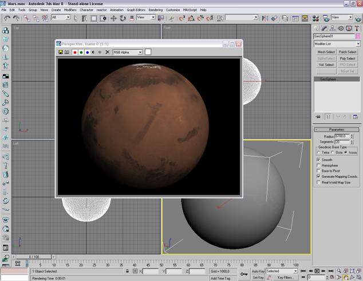363x281 pixels.
Task: Click the pink object color swatch
Action: pyautogui.click(x=358, y=36)
